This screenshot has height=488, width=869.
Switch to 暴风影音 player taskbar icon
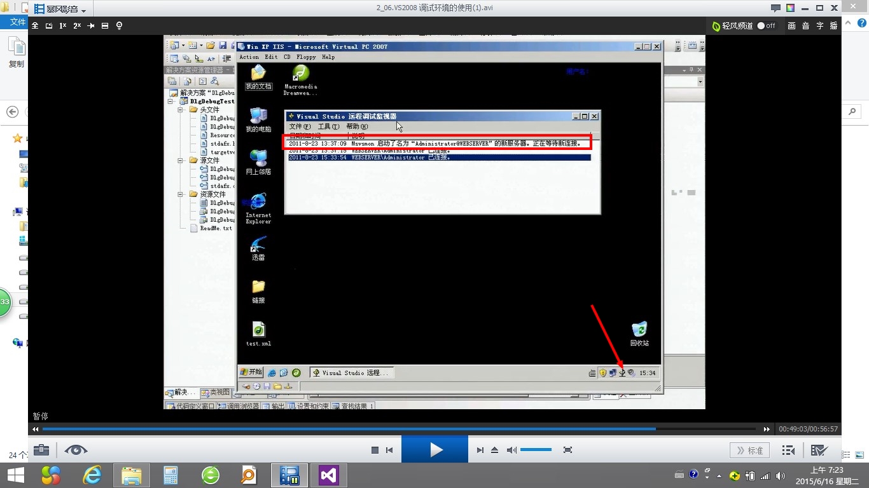click(x=289, y=475)
